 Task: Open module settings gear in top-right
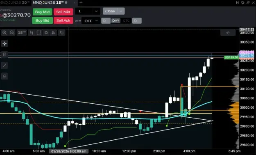[x=243, y=2]
